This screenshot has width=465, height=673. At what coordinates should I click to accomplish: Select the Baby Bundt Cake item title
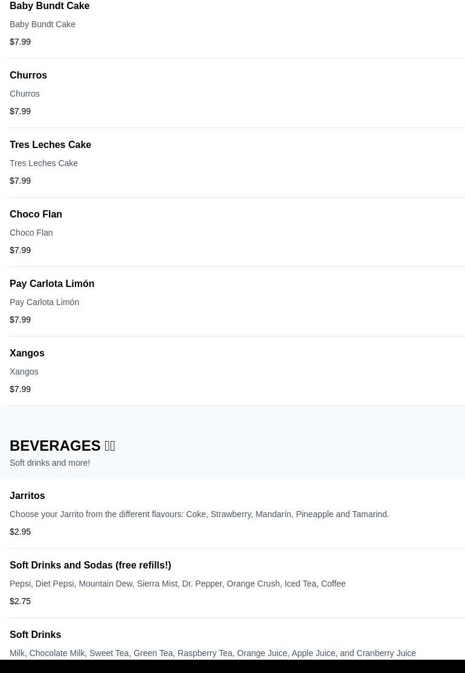pos(50,6)
